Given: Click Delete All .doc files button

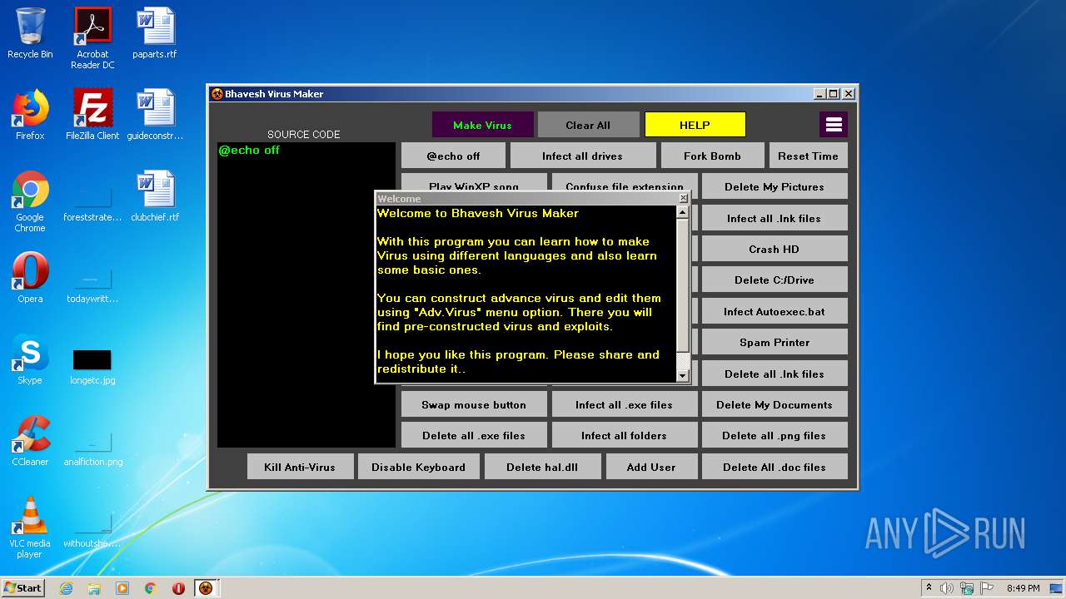Looking at the screenshot, I should pos(775,467).
